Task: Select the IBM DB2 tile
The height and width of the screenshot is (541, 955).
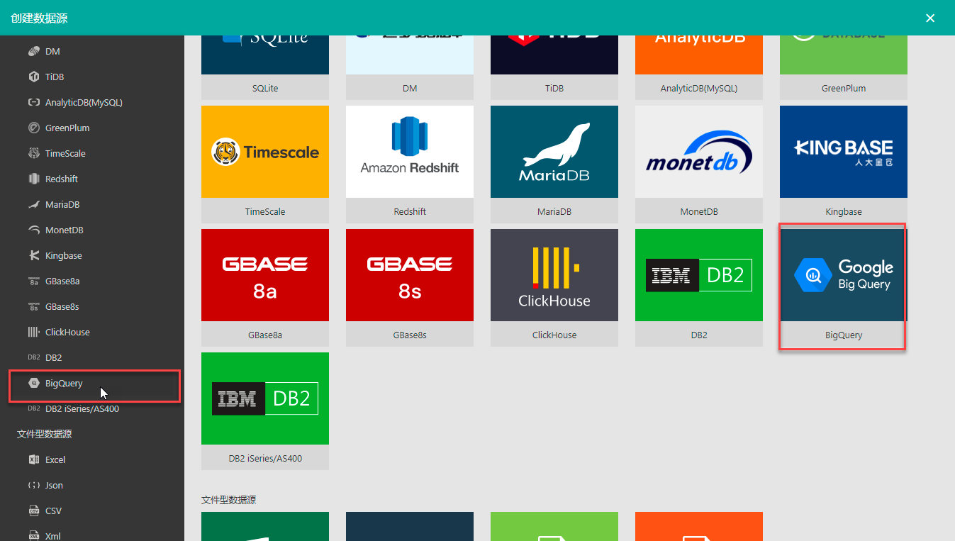Action: [699, 288]
